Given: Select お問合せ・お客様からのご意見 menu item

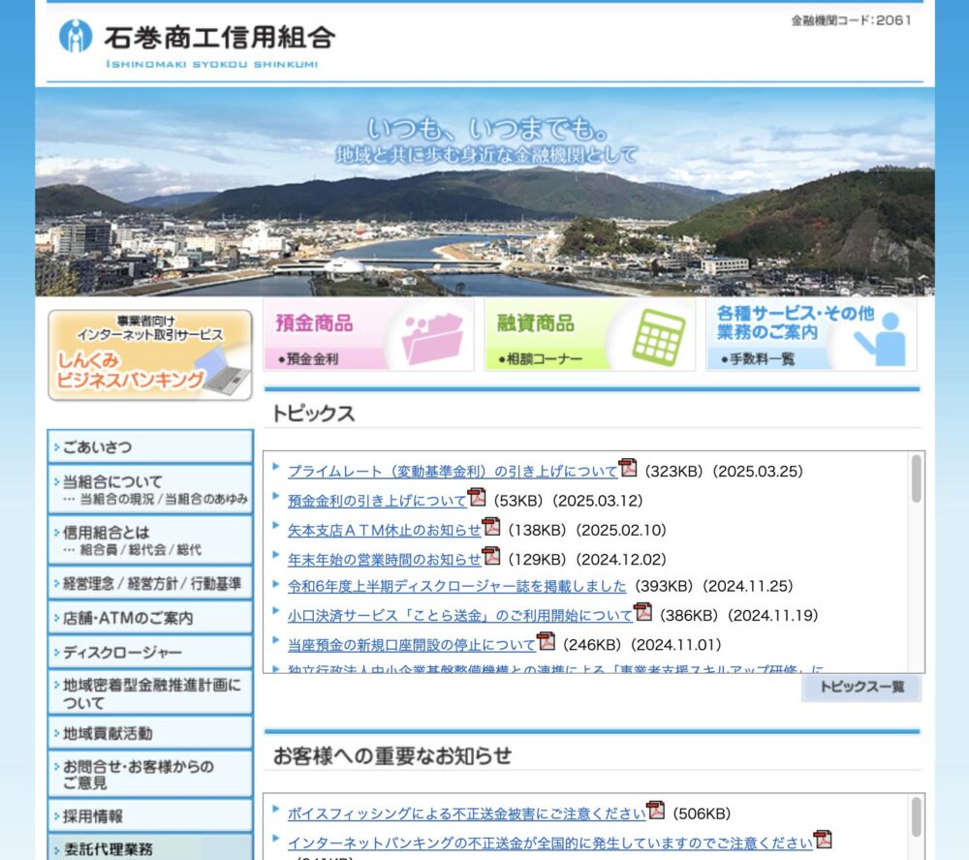Looking at the screenshot, I should coord(150,774).
